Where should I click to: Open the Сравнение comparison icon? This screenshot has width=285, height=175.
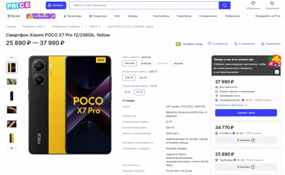272,4
